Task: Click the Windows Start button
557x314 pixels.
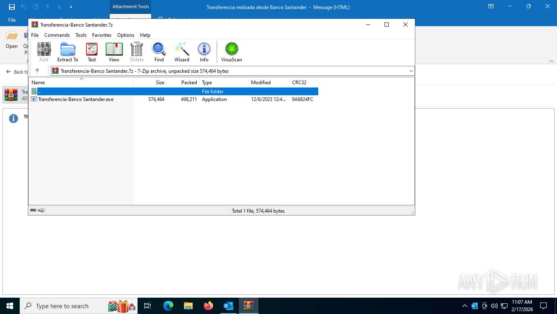Action: tap(9, 306)
